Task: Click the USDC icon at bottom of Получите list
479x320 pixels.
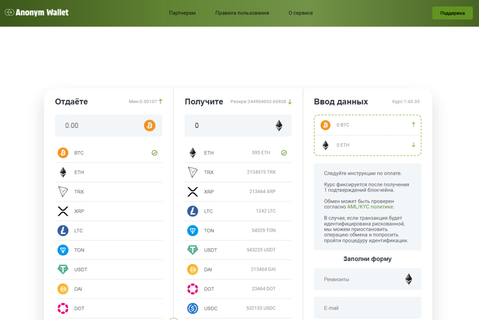Action: click(192, 308)
